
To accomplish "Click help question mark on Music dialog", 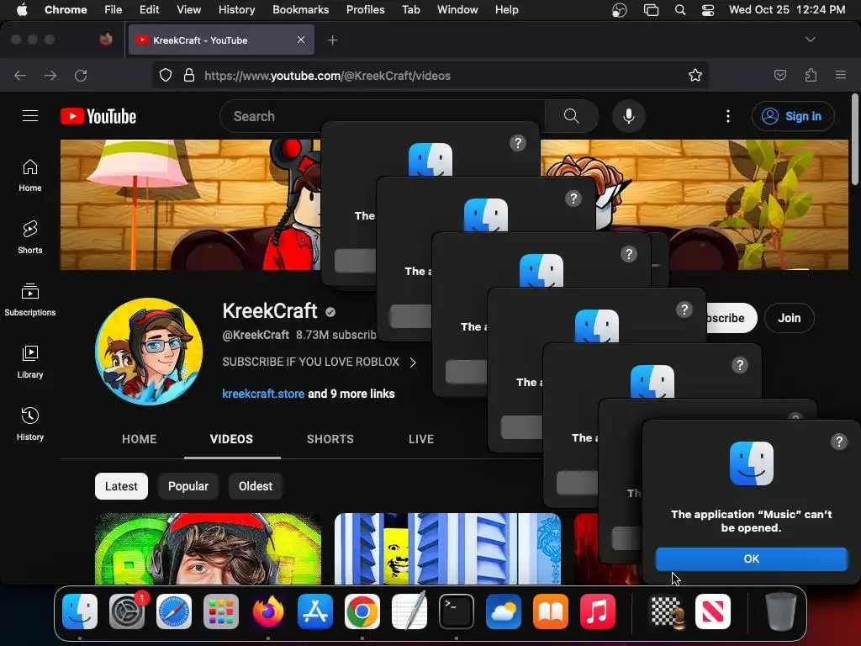I will coord(838,442).
